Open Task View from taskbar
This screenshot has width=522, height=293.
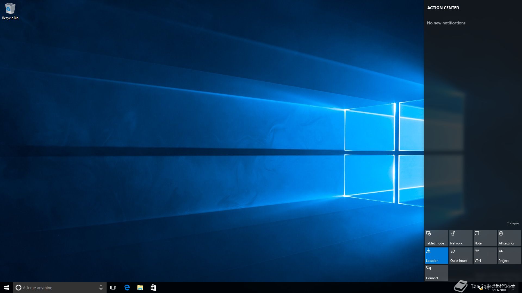tap(113, 288)
